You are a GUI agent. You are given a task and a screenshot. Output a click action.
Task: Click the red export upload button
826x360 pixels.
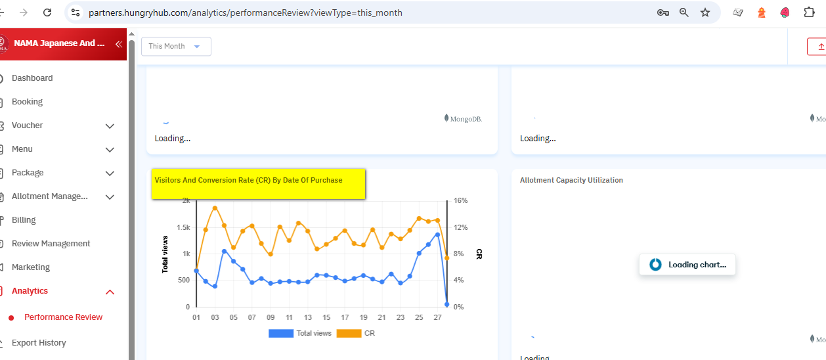pos(817,46)
